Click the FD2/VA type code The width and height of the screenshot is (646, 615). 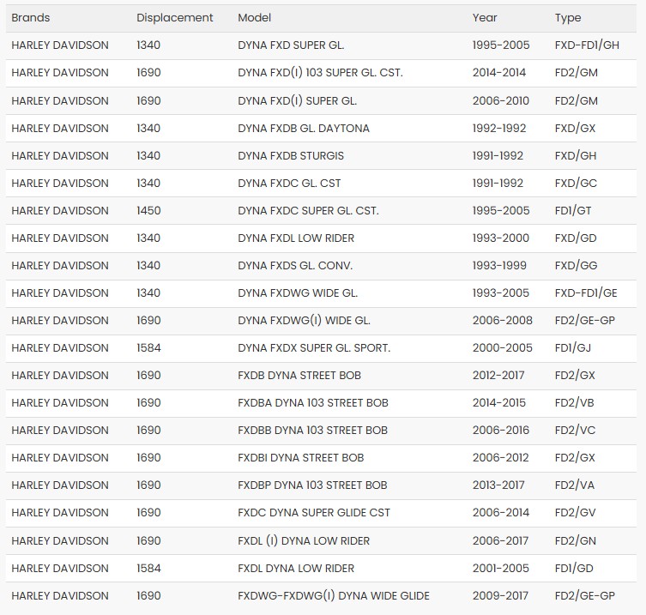click(x=576, y=485)
